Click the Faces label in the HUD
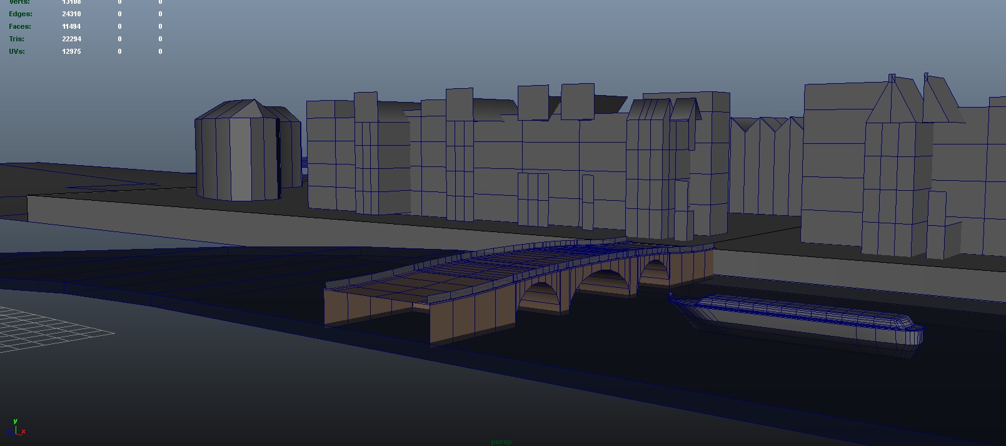Screen dimensions: 1006x446 point(20,26)
